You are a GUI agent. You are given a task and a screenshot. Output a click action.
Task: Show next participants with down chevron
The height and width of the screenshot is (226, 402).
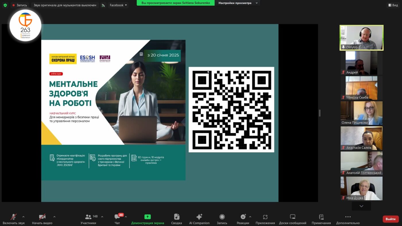362,206
